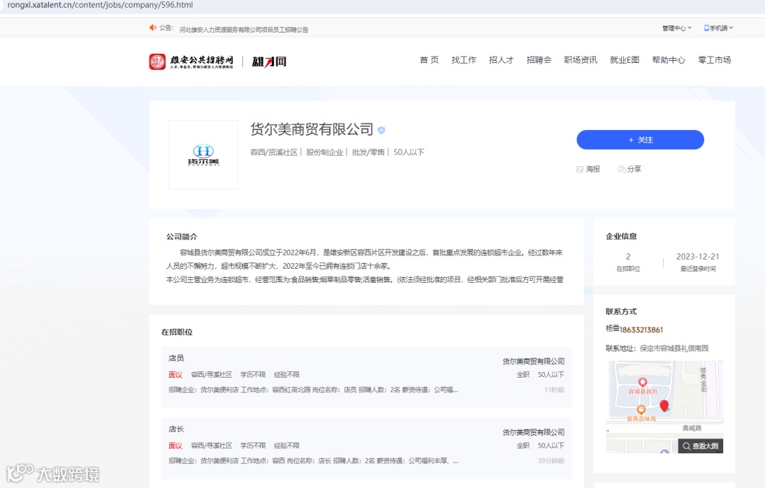
Task: Open 帮助中心 navigation item
Action: pos(669,60)
